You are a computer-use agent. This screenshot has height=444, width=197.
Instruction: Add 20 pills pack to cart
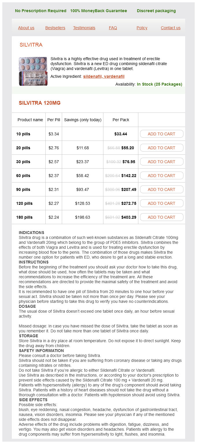click(161, 148)
